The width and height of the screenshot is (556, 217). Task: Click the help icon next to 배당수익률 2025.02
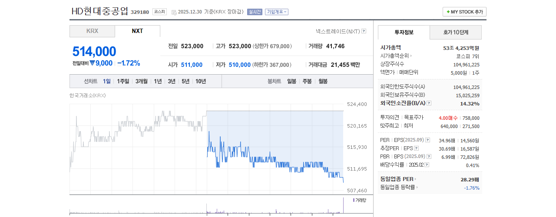click(x=427, y=165)
